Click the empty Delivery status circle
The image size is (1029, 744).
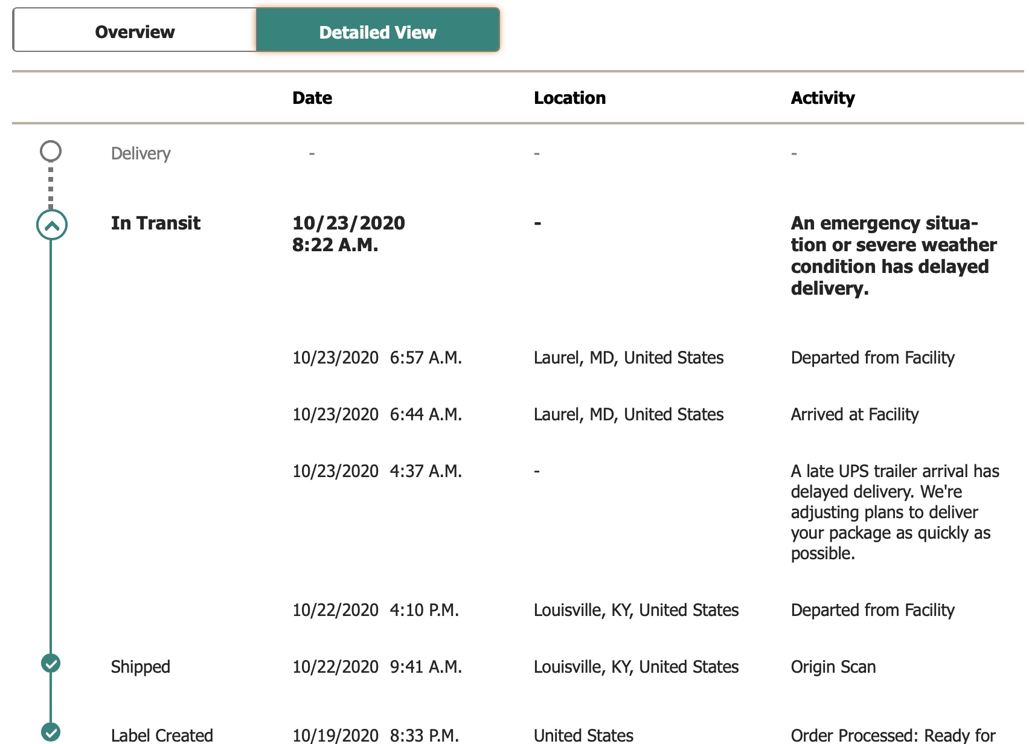click(51, 151)
